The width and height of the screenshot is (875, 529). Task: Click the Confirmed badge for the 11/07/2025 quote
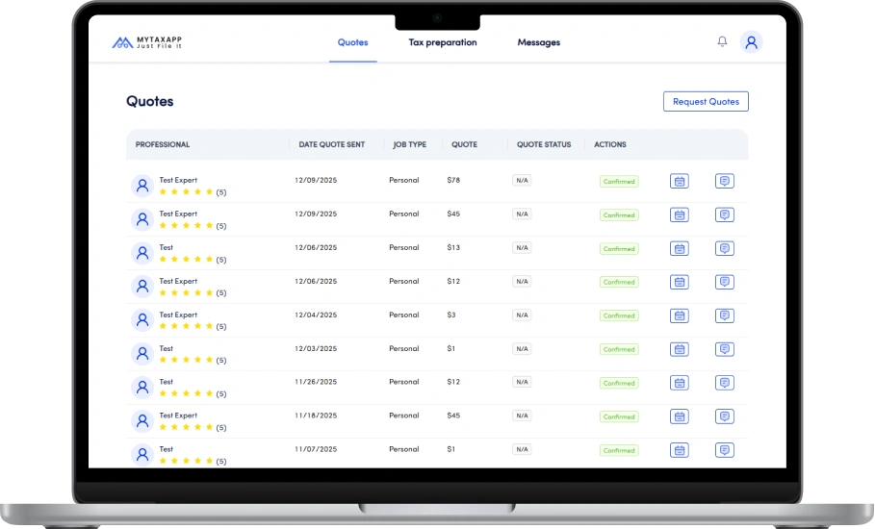(x=618, y=450)
